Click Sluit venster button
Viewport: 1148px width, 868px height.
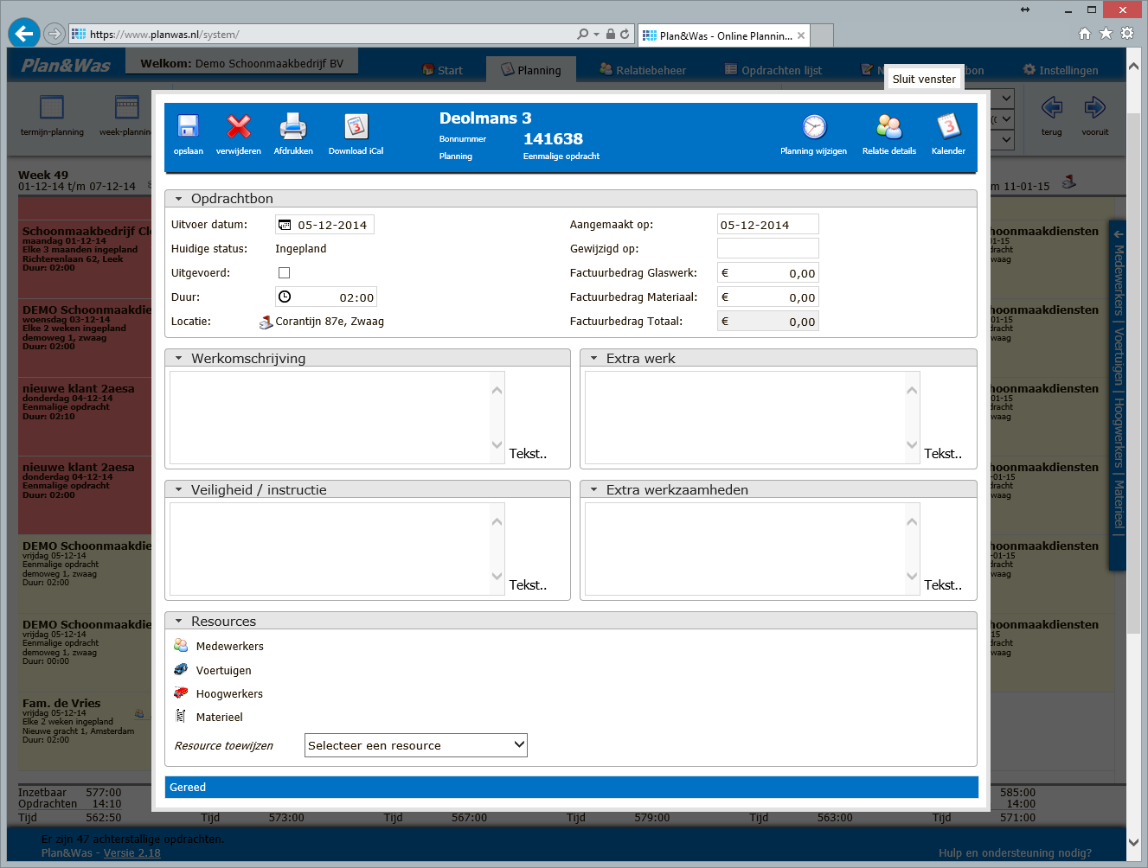click(x=924, y=79)
